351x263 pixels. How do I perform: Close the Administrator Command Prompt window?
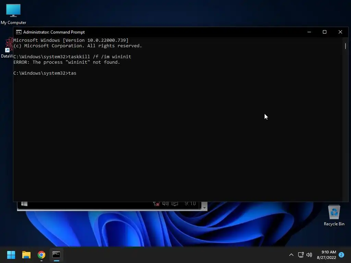(340, 32)
